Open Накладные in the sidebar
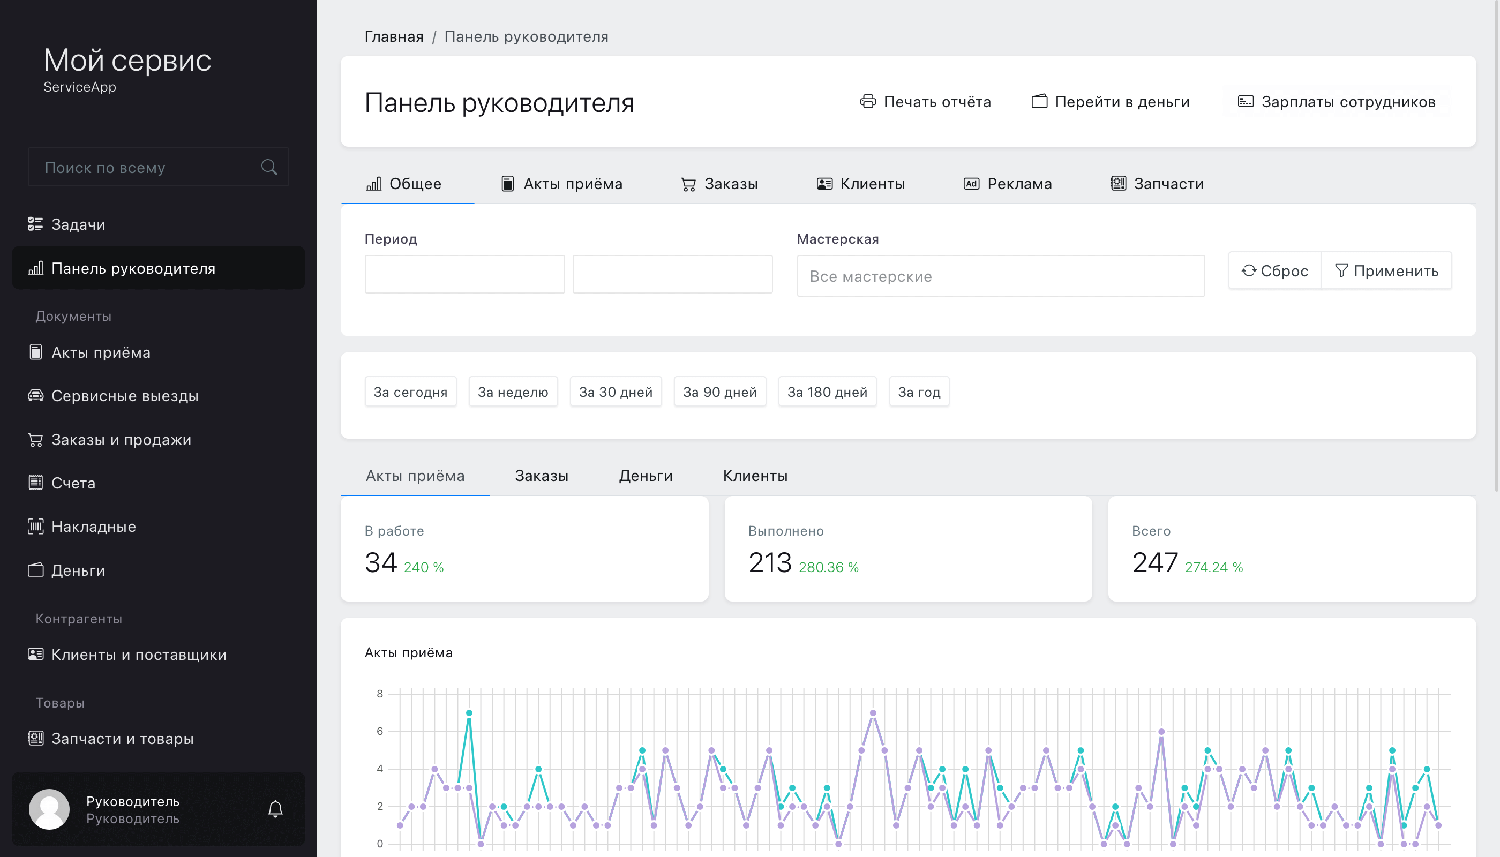Screen dimensions: 1500x857 tap(159, 526)
